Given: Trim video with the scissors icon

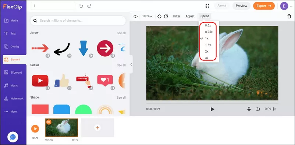Looking at the screenshot, I should pos(274,109).
